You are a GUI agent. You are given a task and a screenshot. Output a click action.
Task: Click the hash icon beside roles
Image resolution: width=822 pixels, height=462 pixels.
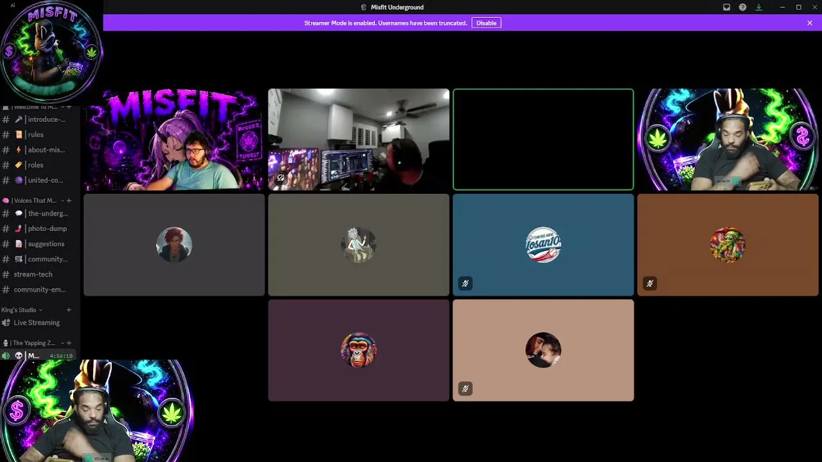pos(6,165)
